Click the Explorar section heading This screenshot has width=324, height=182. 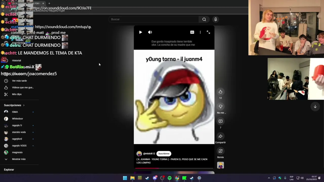click(x=9, y=170)
